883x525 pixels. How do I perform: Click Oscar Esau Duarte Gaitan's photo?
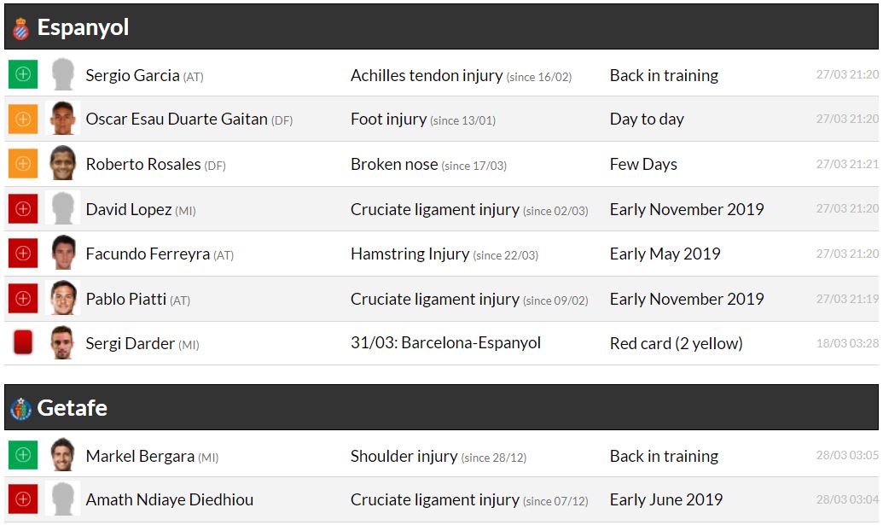click(63, 120)
